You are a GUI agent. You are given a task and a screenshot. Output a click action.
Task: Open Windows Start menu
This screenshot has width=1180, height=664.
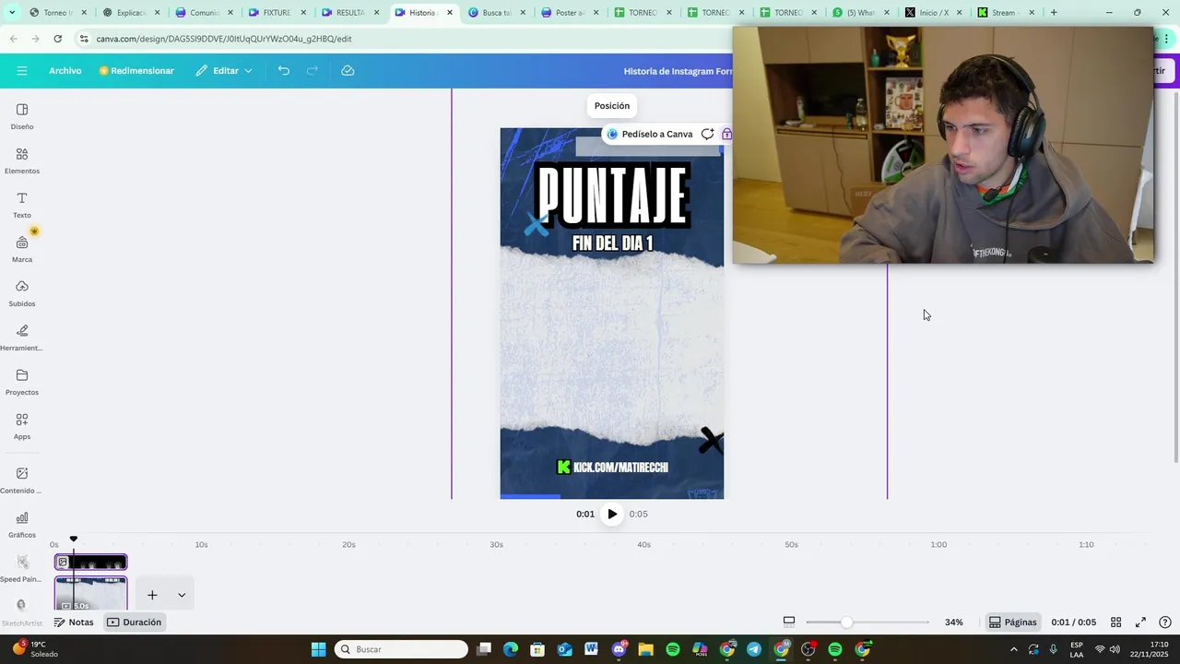click(318, 649)
